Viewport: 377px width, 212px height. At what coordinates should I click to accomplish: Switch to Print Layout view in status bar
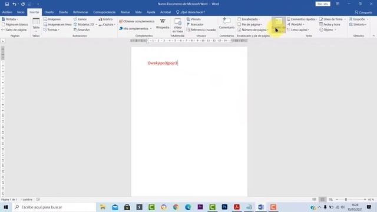323,200
